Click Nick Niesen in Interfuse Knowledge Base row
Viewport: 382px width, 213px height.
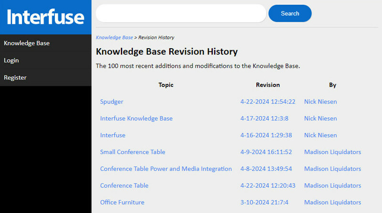click(x=320, y=119)
